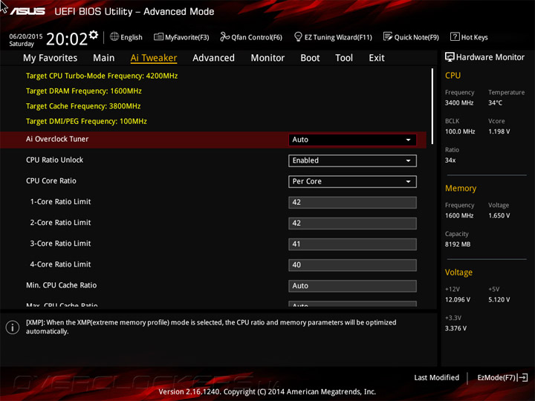Click Target CPU Turbo-Mode Frequency: 4200MHz text
Image resolution: width=535 pixels, height=401 pixels.
(x=102, y=76)
